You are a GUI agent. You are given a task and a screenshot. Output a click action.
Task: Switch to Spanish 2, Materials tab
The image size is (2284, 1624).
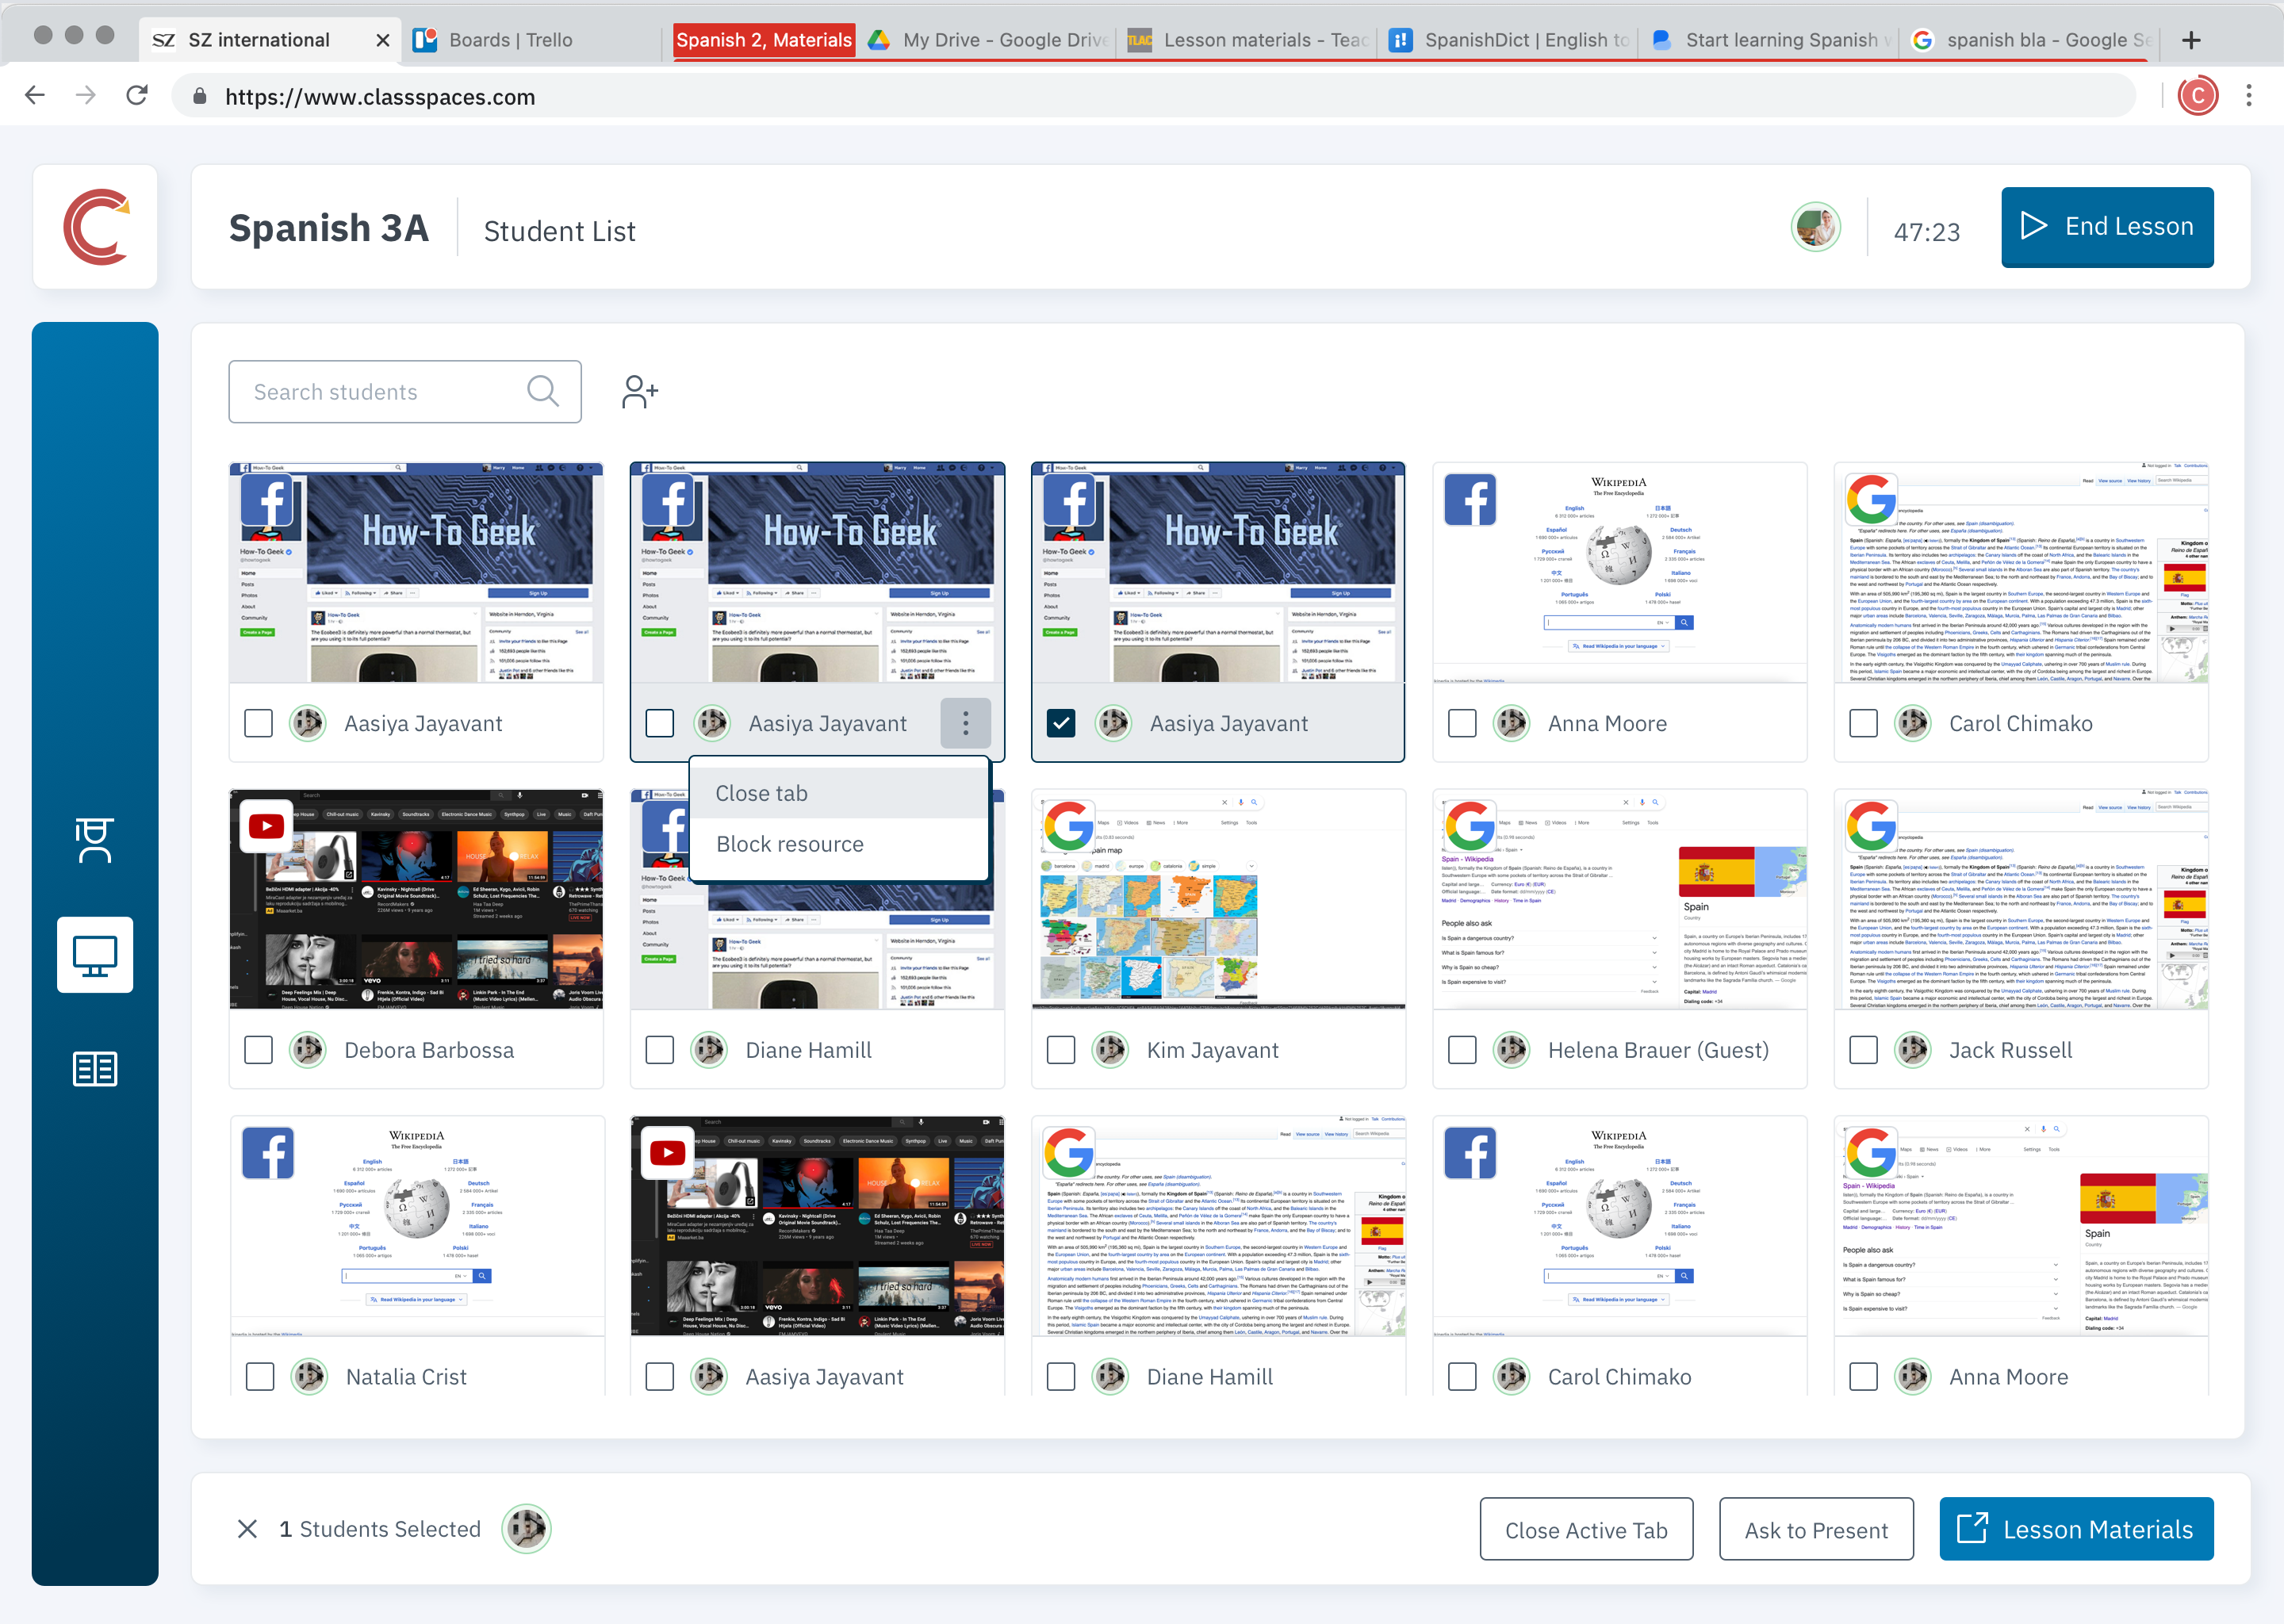[764, 40]
